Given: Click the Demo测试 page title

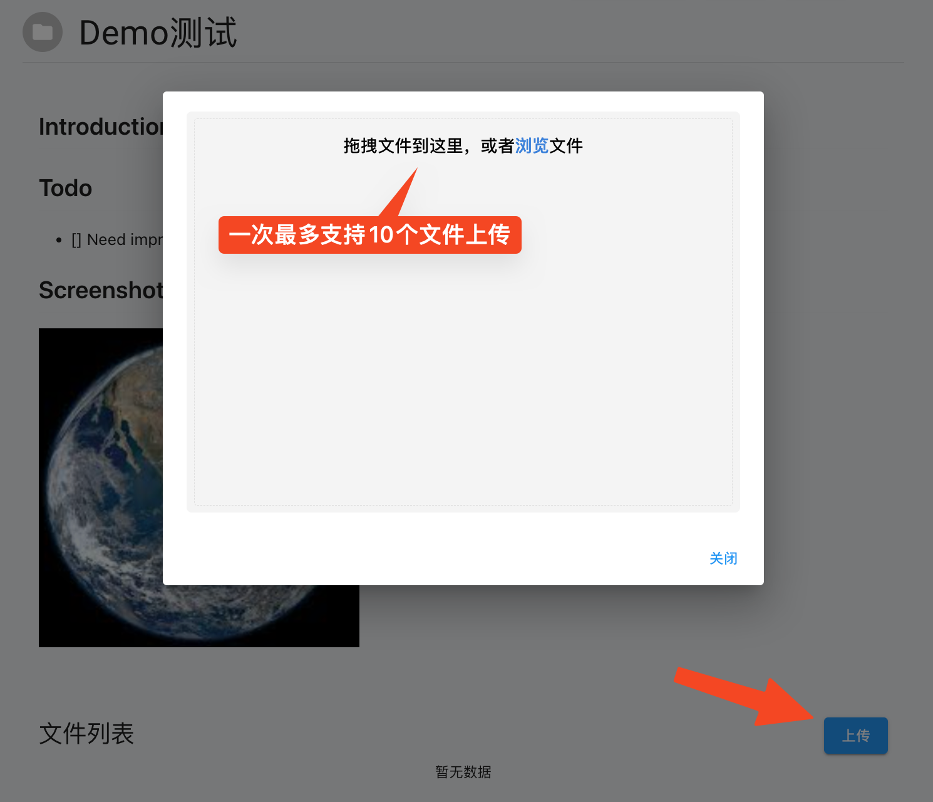Looking at the screenshot, I should pos(158,33).
